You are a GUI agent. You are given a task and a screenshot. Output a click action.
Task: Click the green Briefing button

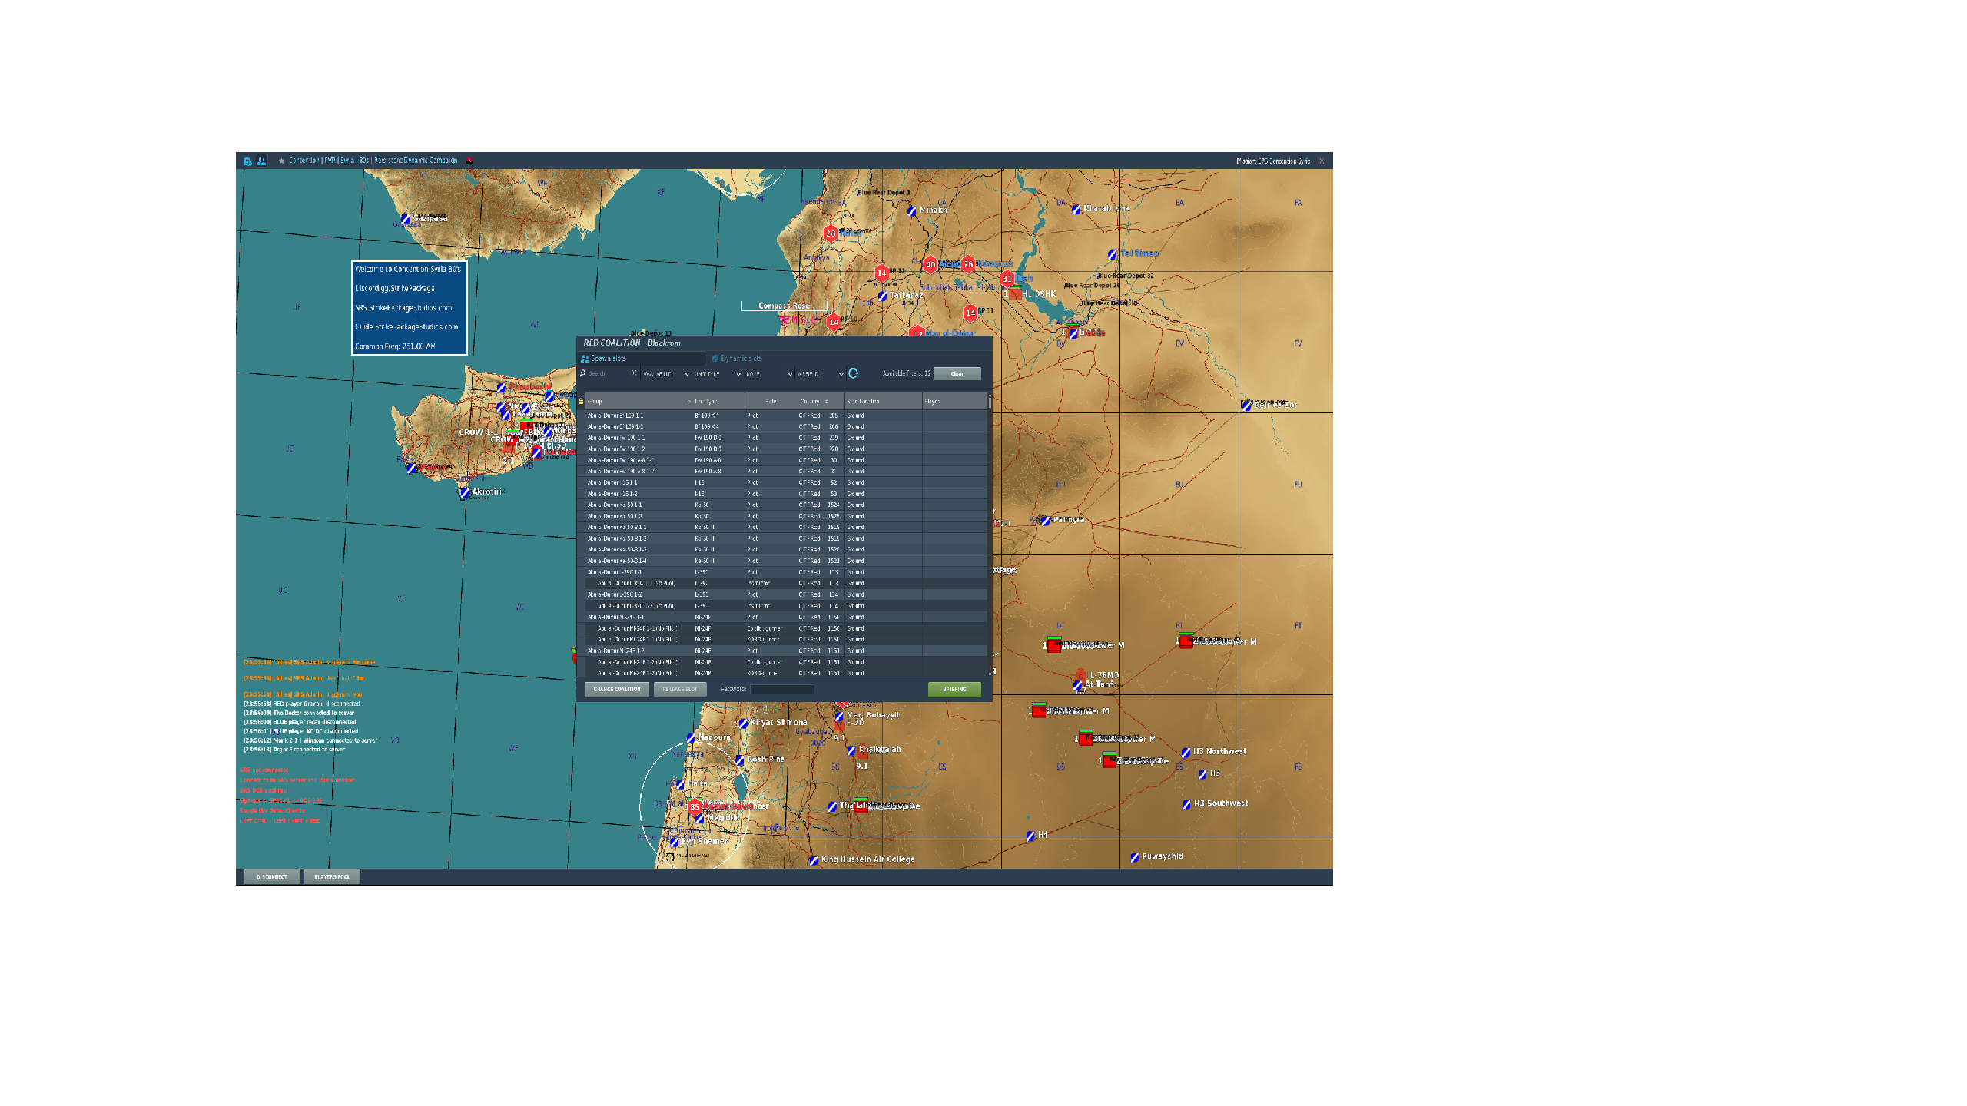pyautogui.click(x=954, y=690)
